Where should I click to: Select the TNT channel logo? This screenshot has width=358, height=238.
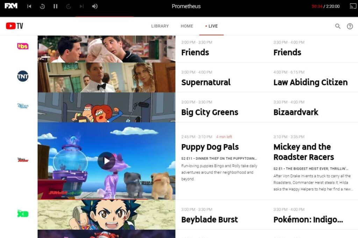pos(22,76)
